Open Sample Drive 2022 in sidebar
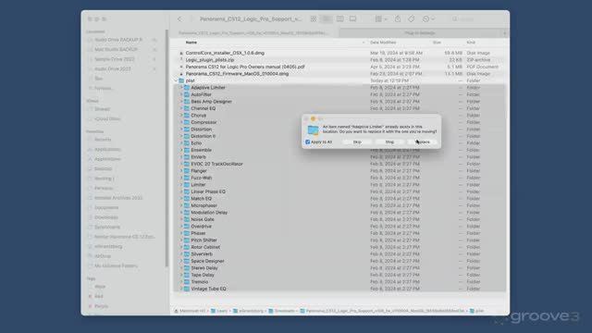The image size is (592, 333). pos(115,59)
